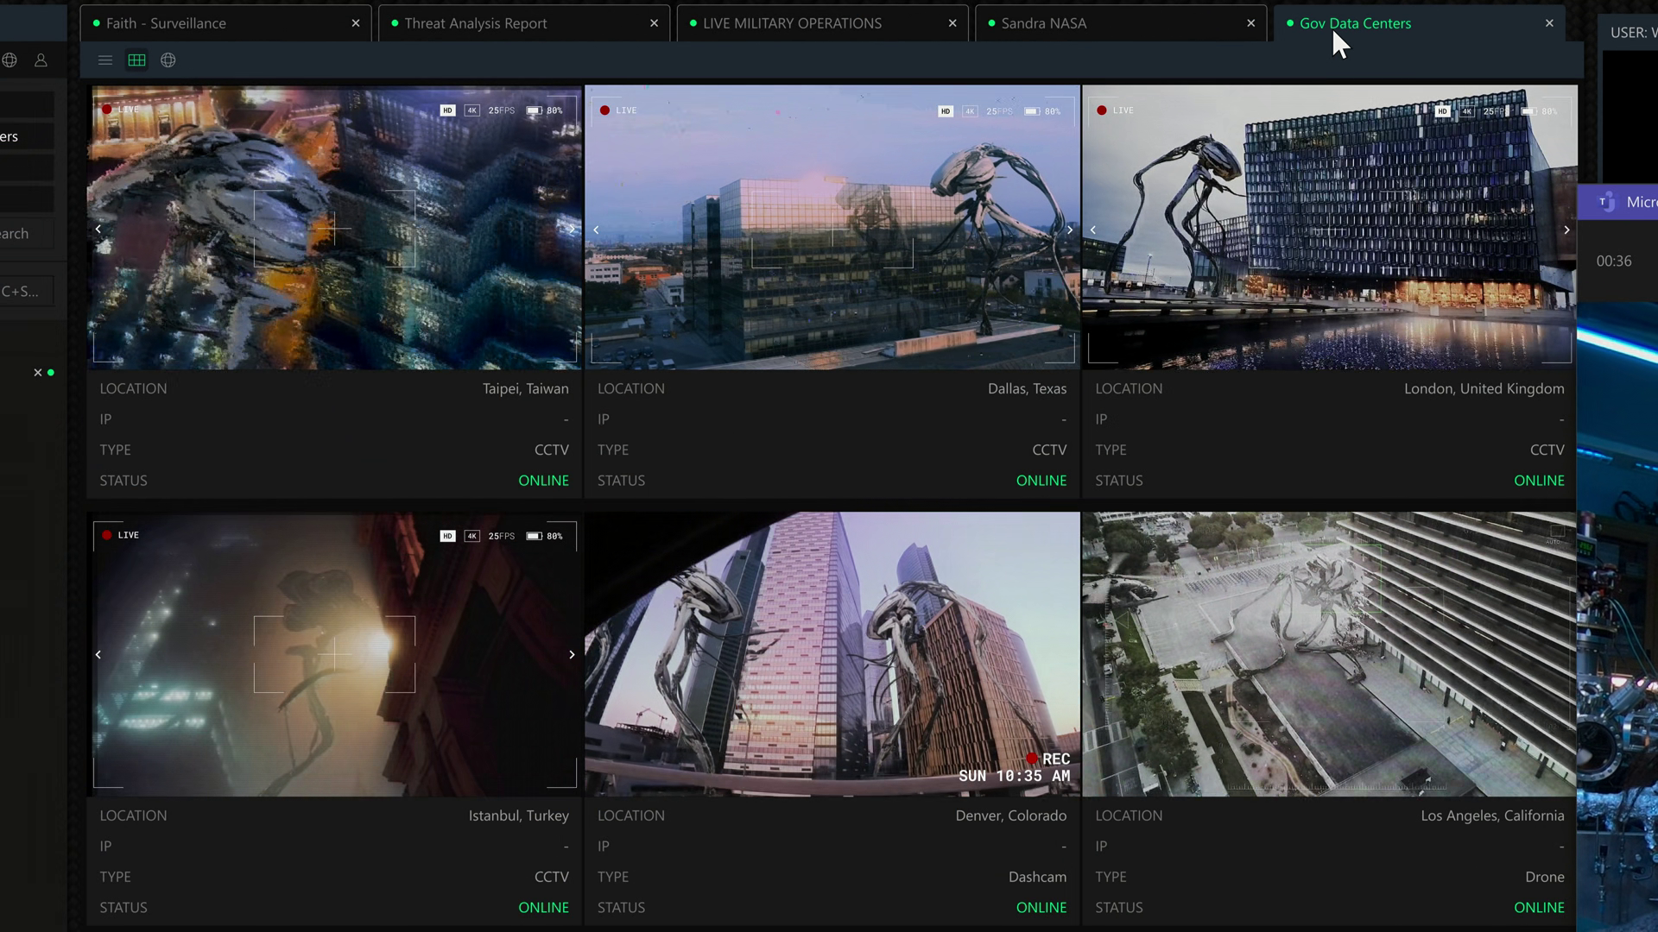This screenshot has width=1658, height=932.
Task: Open the Sandra NASA tab
Action: click(1121, 23)
